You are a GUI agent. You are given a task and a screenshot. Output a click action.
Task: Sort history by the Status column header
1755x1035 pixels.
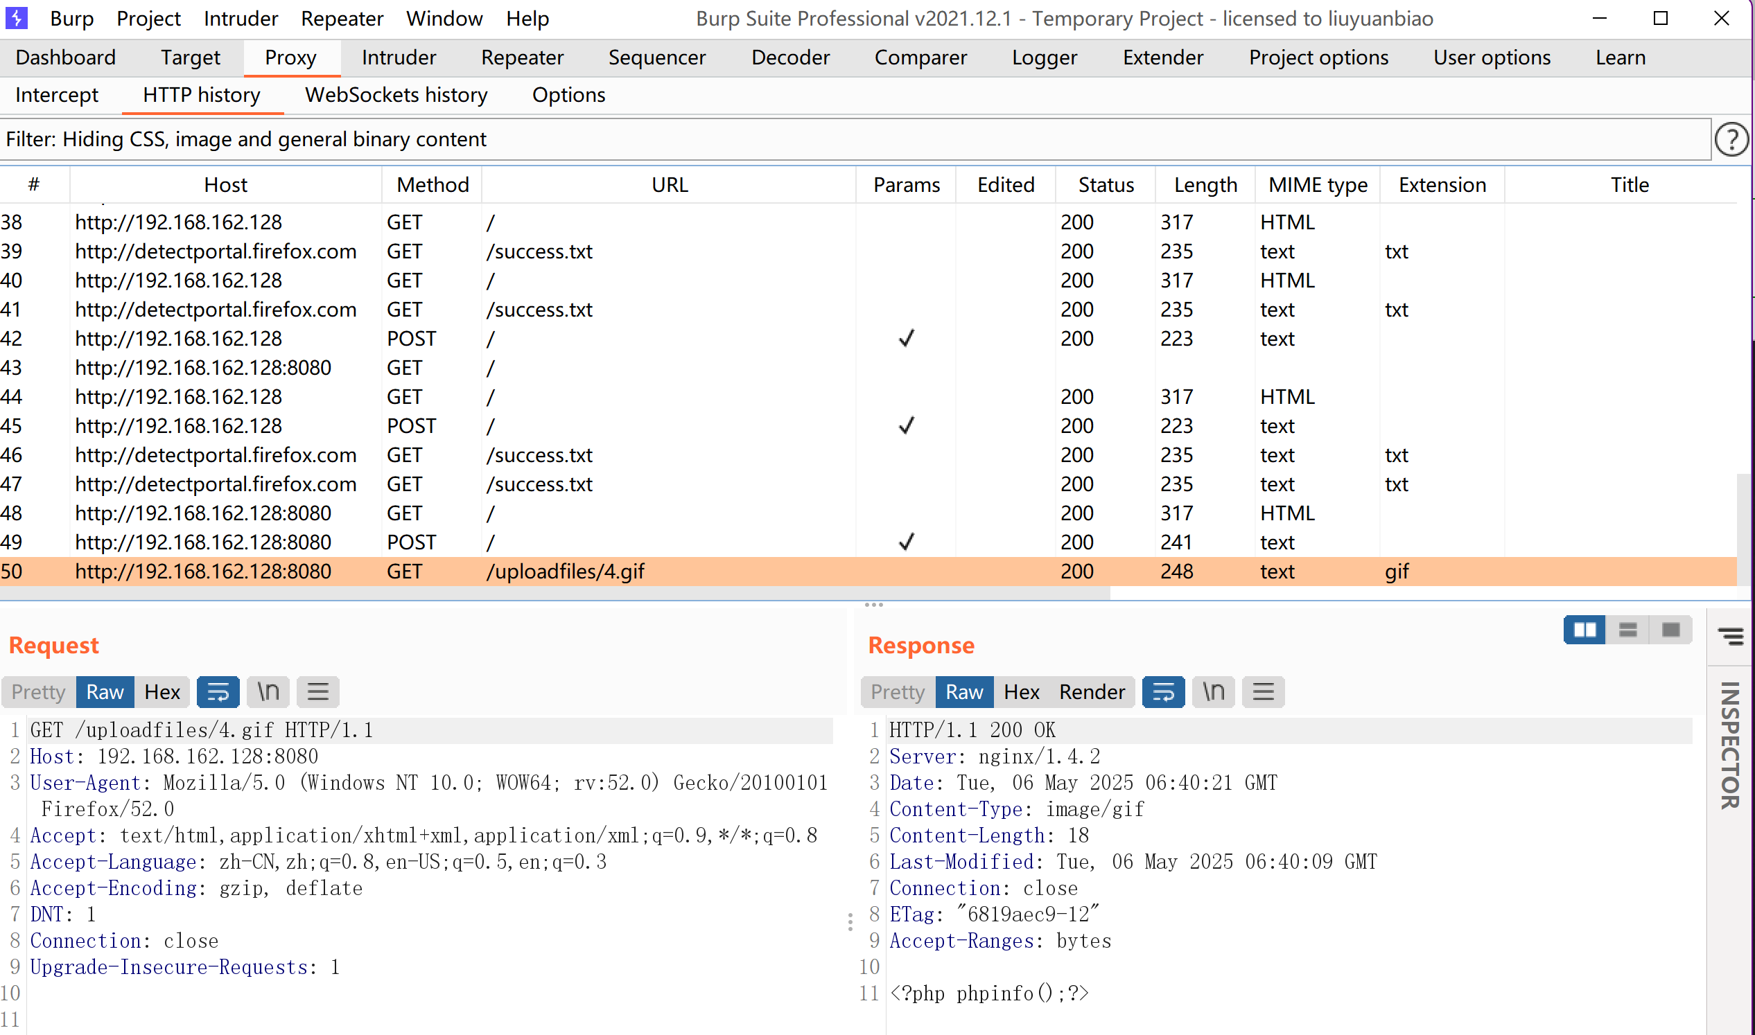[1106, 185]
